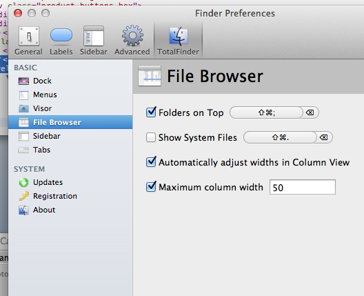Screen dimensions: 364x296
Task: Click the Maximum column width text field
Action: (303, 187)
